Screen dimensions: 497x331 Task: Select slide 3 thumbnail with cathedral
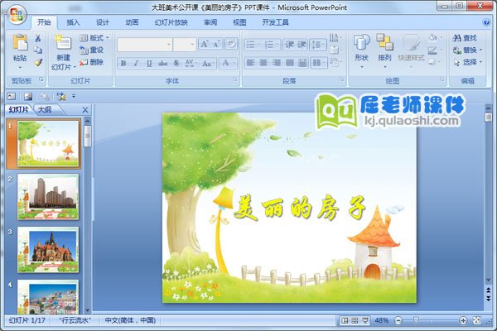[48, 250]
